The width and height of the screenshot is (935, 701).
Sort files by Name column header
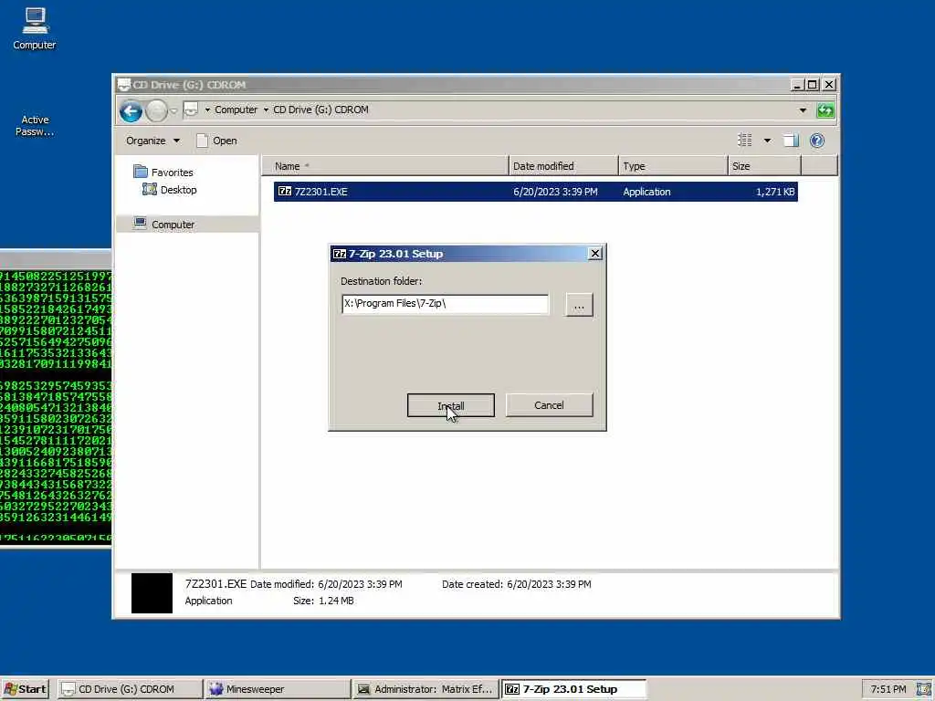[x=385, y=166]
